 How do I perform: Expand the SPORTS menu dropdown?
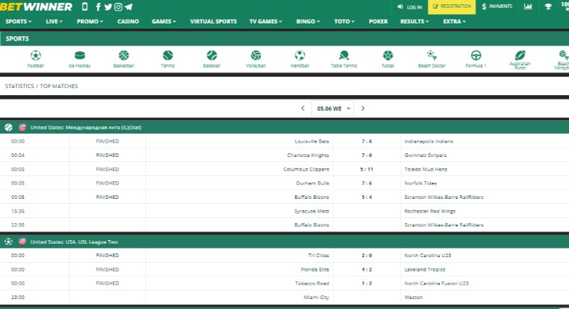pyautogui.click(x=18, y=21)
